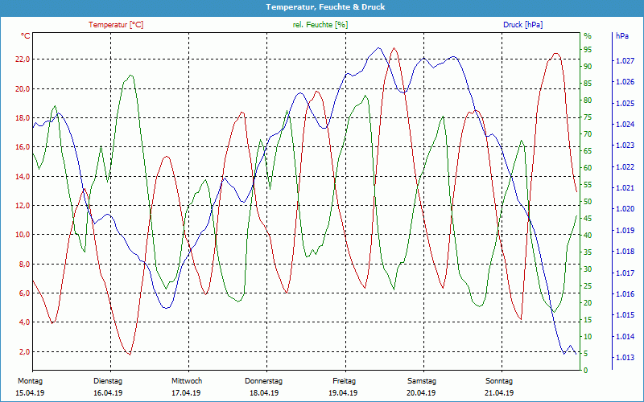Click the '65' humidity axis value
This screenshot has height=402, width=644.
point(588,151)
